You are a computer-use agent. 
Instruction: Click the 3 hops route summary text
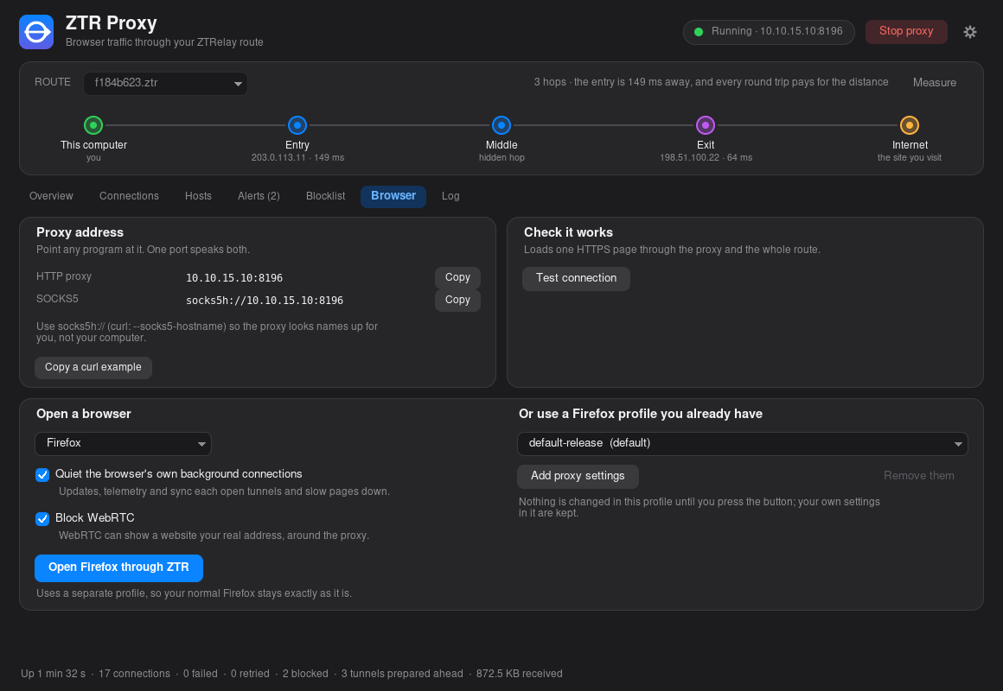712,82
